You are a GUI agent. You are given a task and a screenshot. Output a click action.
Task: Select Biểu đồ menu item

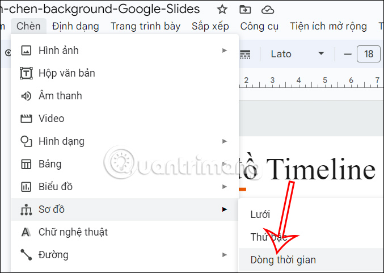[x=125, y=187]
